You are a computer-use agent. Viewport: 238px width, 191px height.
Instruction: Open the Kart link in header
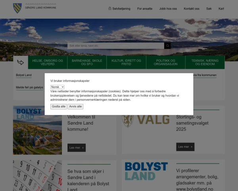click(x=221, y=8)
